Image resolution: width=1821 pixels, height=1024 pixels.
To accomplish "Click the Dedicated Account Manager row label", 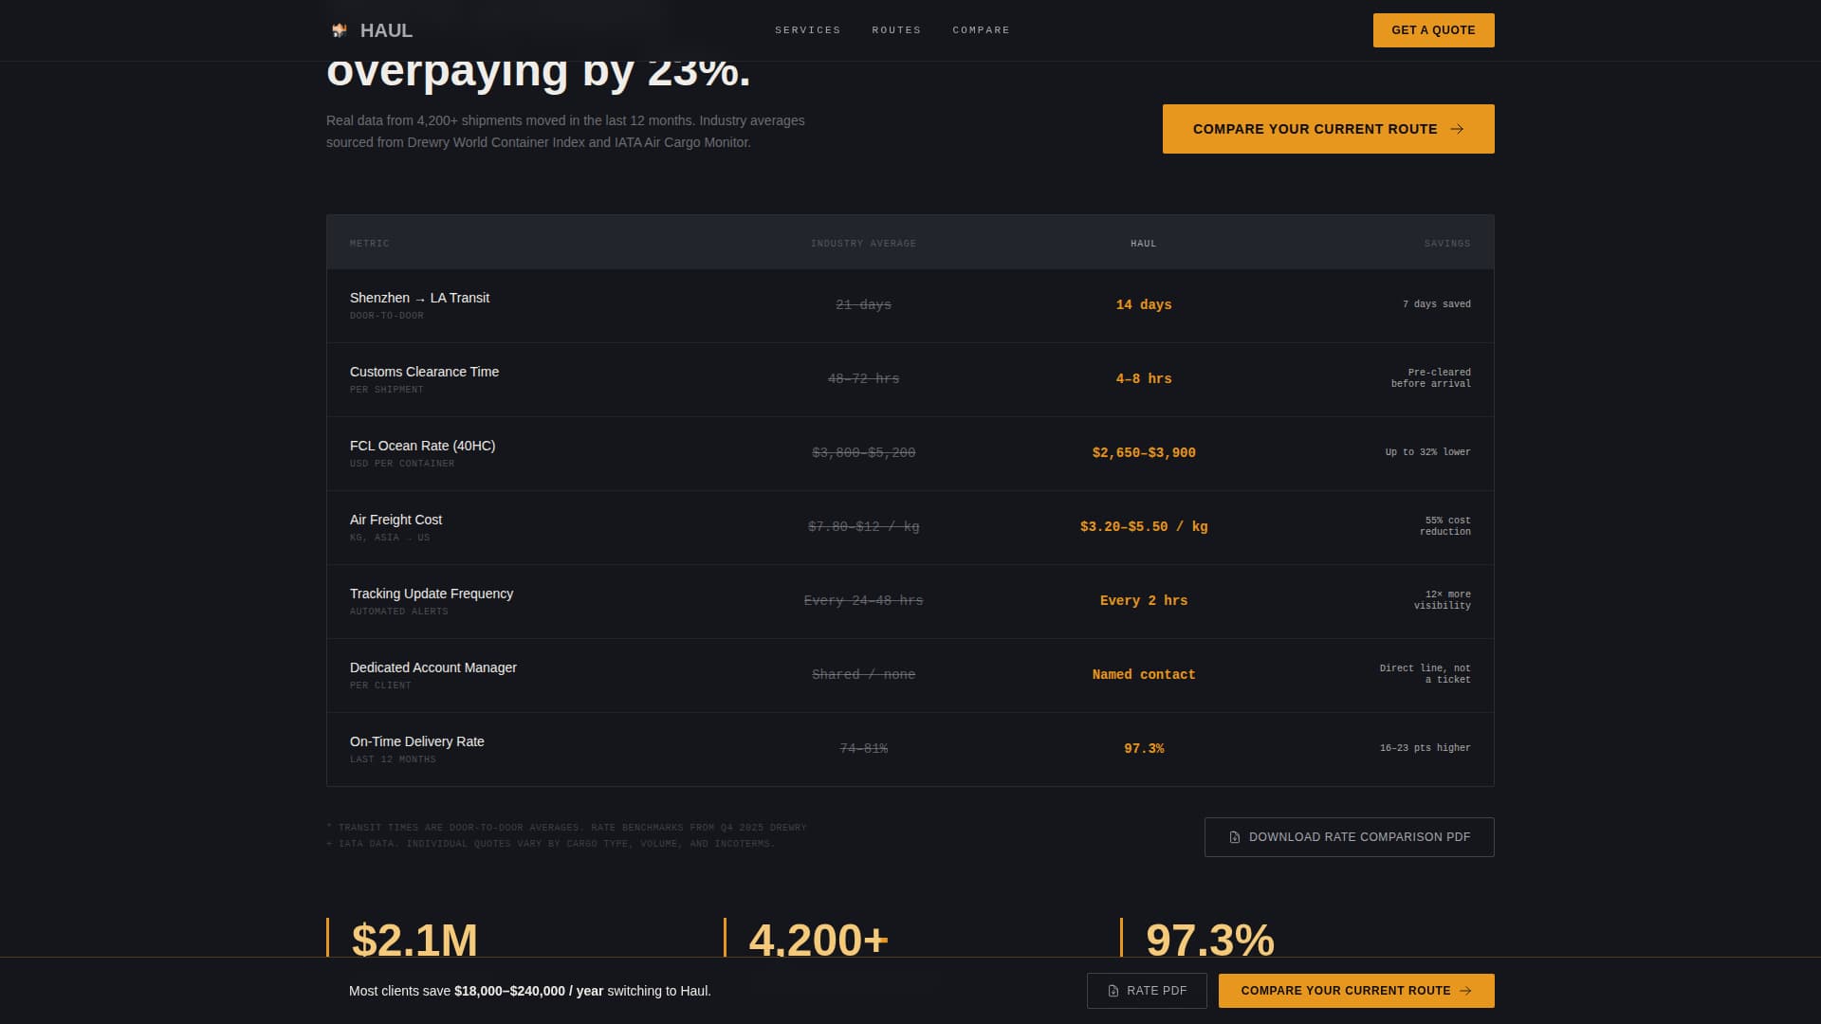I will [433, 667].
